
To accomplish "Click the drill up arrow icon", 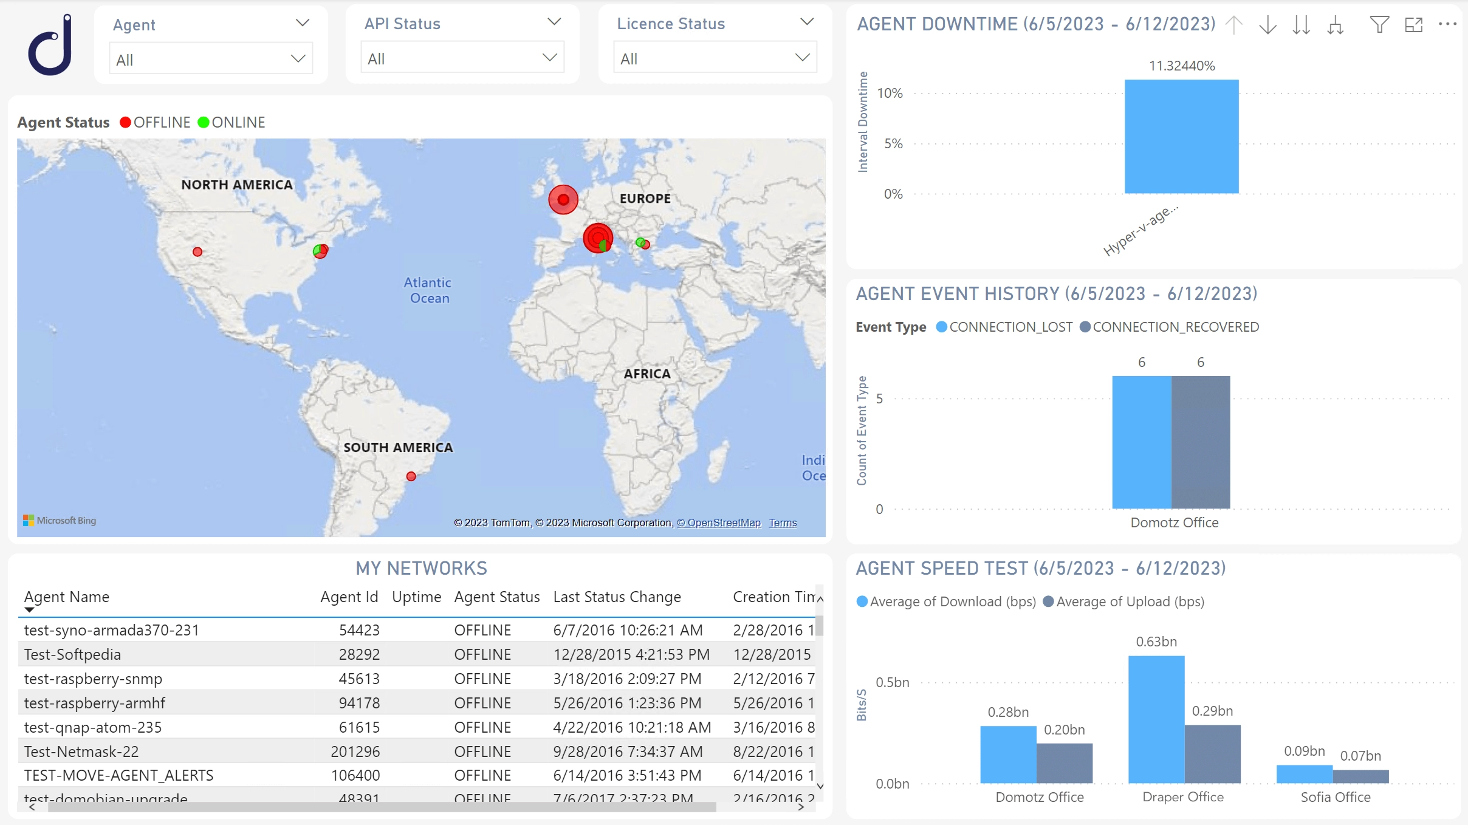I will 1234,25.
